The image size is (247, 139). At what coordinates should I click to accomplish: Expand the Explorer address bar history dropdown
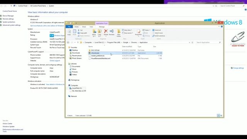pyautogui.click(x=189, y=42)
